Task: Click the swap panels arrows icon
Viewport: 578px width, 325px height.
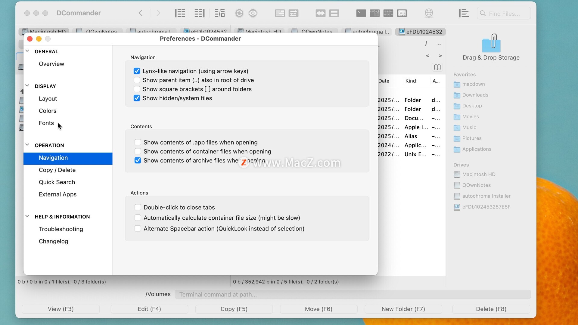Action: (320, 13)
